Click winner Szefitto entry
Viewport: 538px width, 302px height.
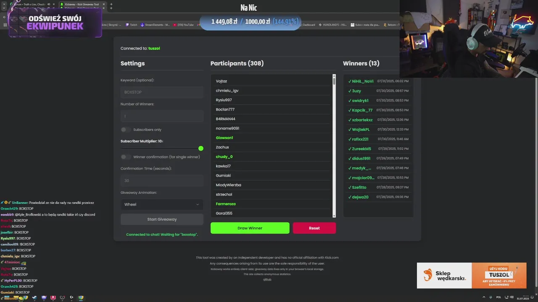pos(378,187)
